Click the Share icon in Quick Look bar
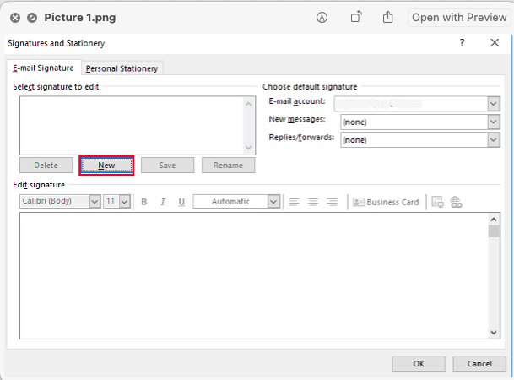Viewport: 514px width, 380px height. click(387, 17)
